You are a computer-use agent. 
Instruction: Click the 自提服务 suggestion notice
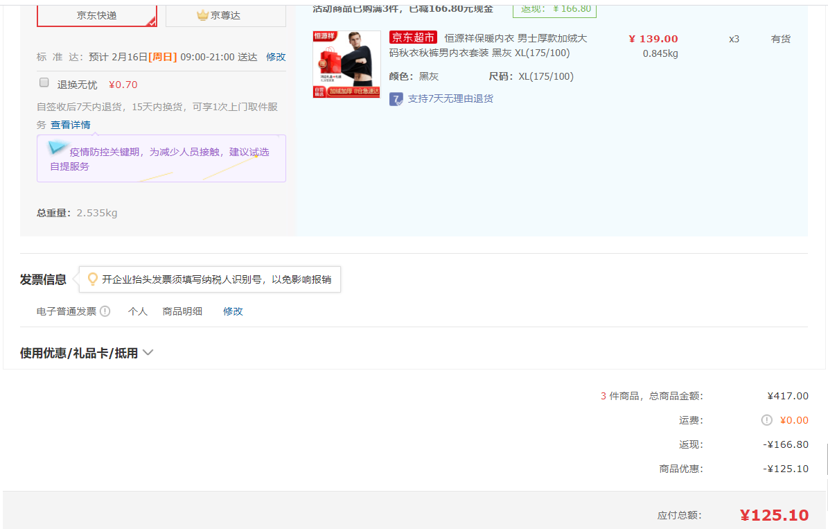pyautogui.click(x=161, y=159)
